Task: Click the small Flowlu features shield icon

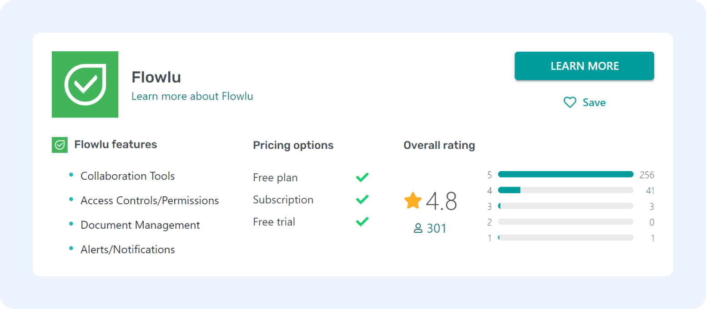Action: (60, 145)
